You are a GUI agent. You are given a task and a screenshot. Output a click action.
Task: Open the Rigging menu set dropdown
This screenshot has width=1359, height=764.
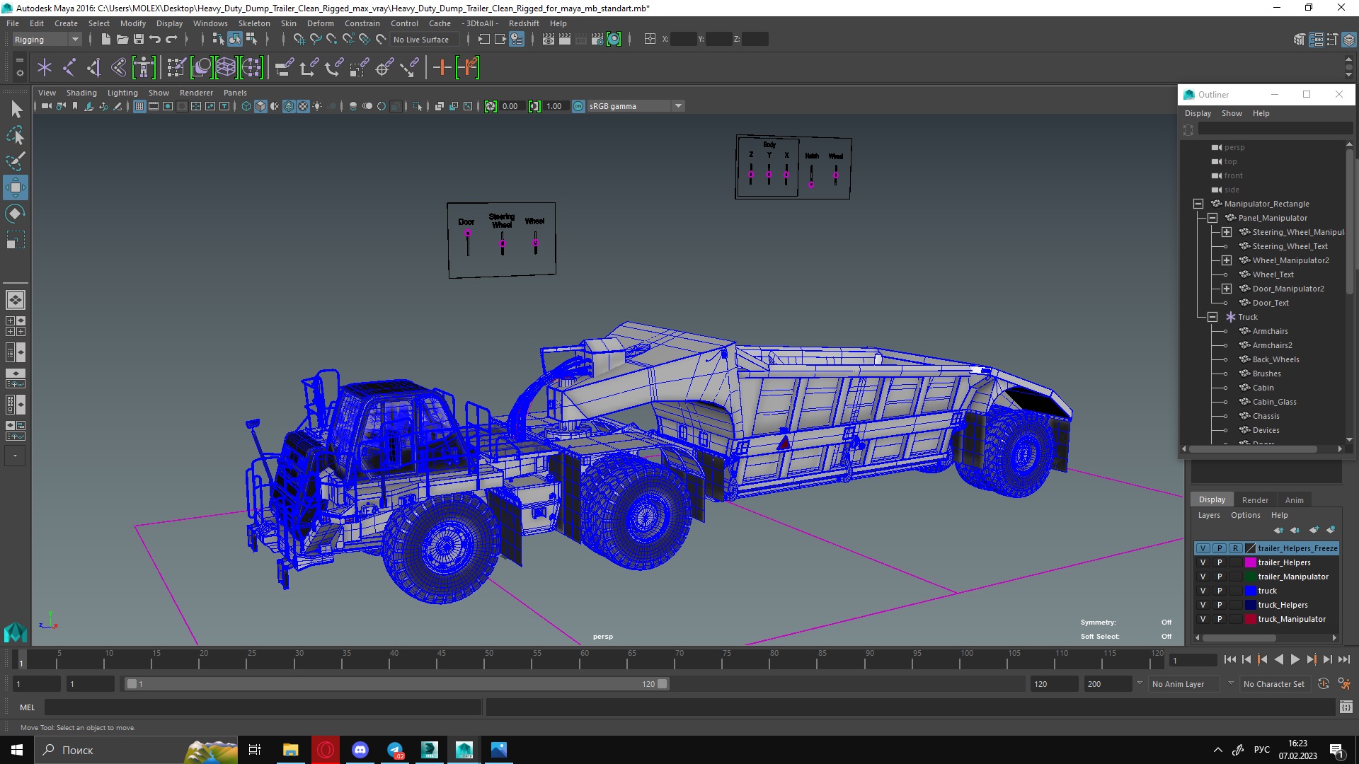(47, 40)
